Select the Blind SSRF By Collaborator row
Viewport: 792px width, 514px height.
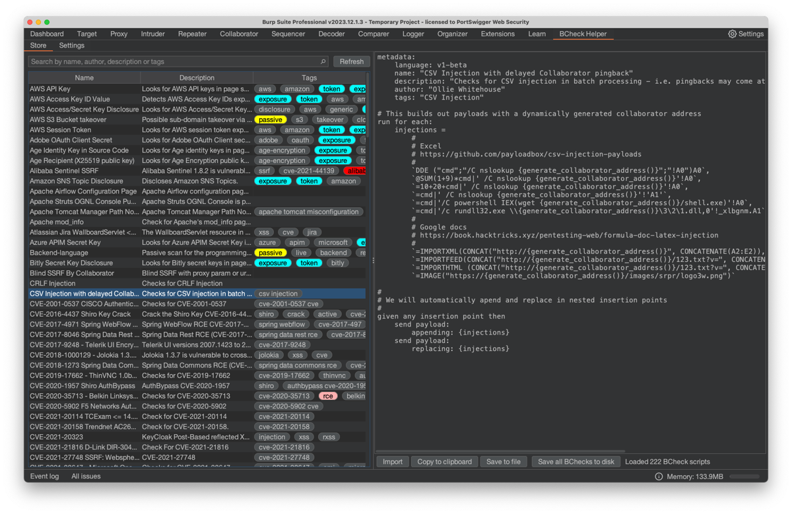(x=197, y=273)
